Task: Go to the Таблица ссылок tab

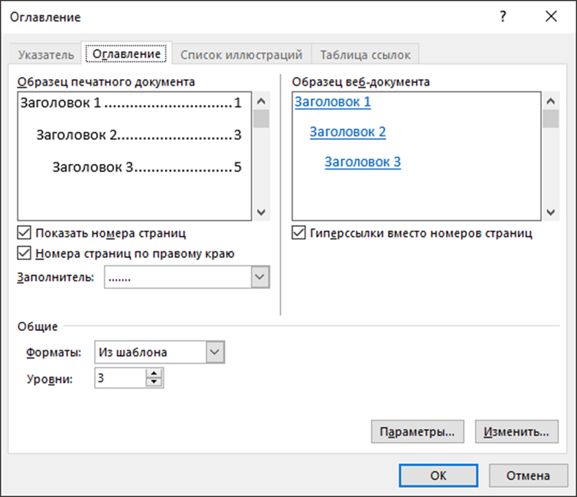Action: pos(365,54)
